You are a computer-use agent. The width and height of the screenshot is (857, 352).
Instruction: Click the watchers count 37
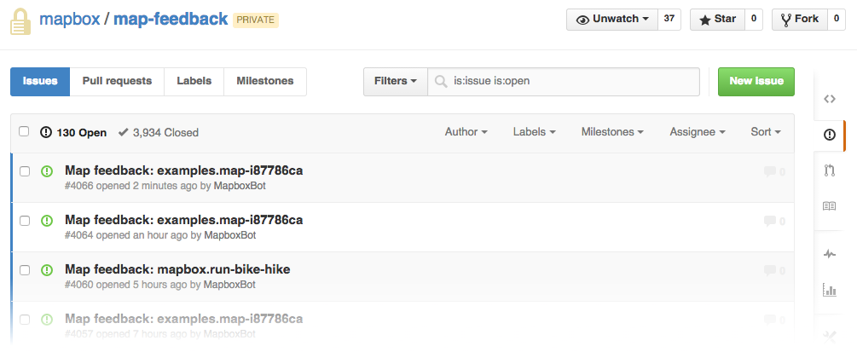[669, 19]
